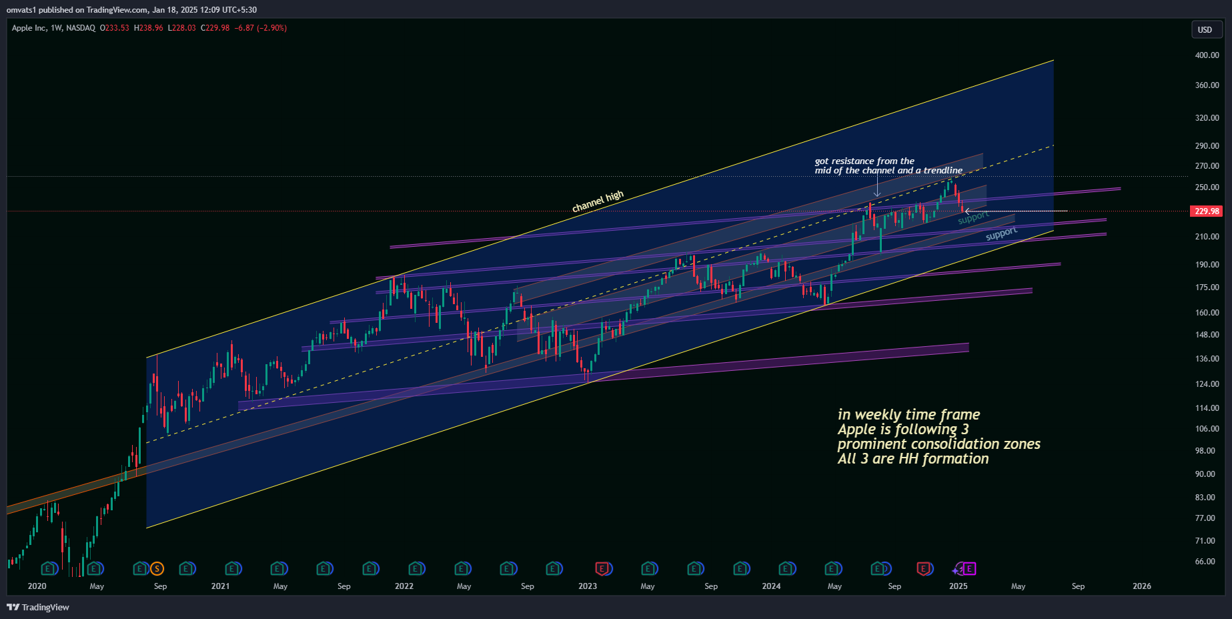Select the lower 'support' label near 210
Viewport: 1232px width, 619px height.
pos(1001,233)
